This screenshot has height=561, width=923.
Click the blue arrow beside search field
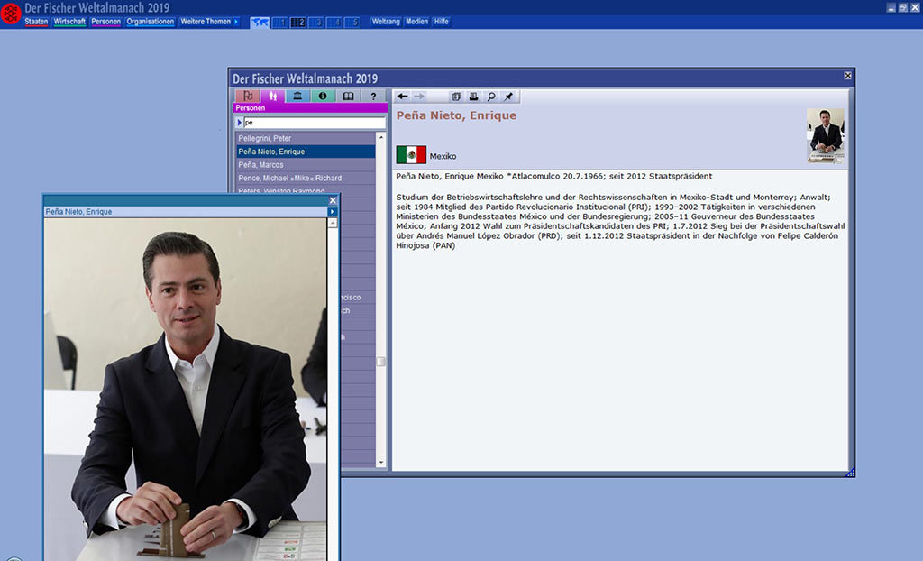pos(239,123)
